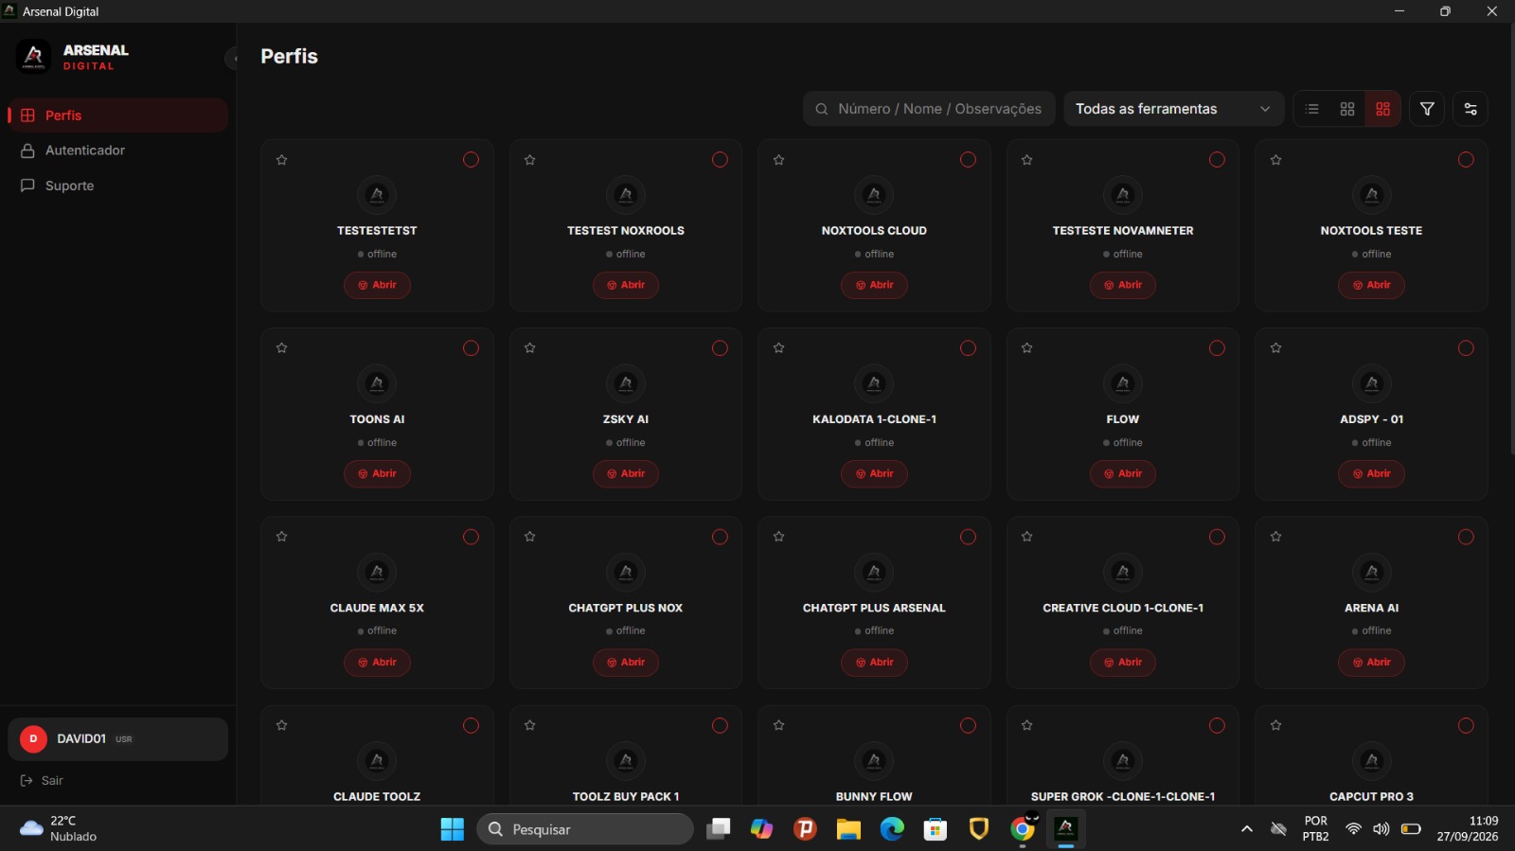Open File Explorer from the taskbar
1515x851 pixels.
coord(848,829)
